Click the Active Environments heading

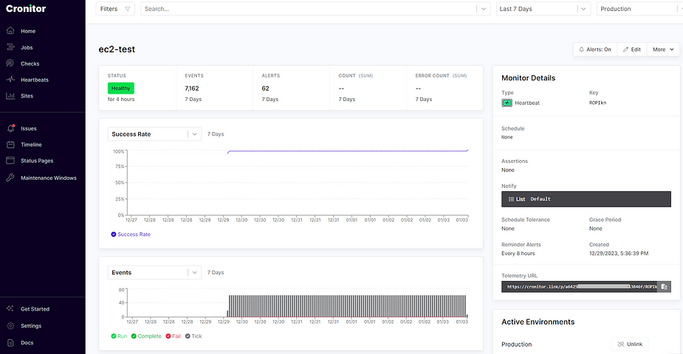tap(538, 322)
